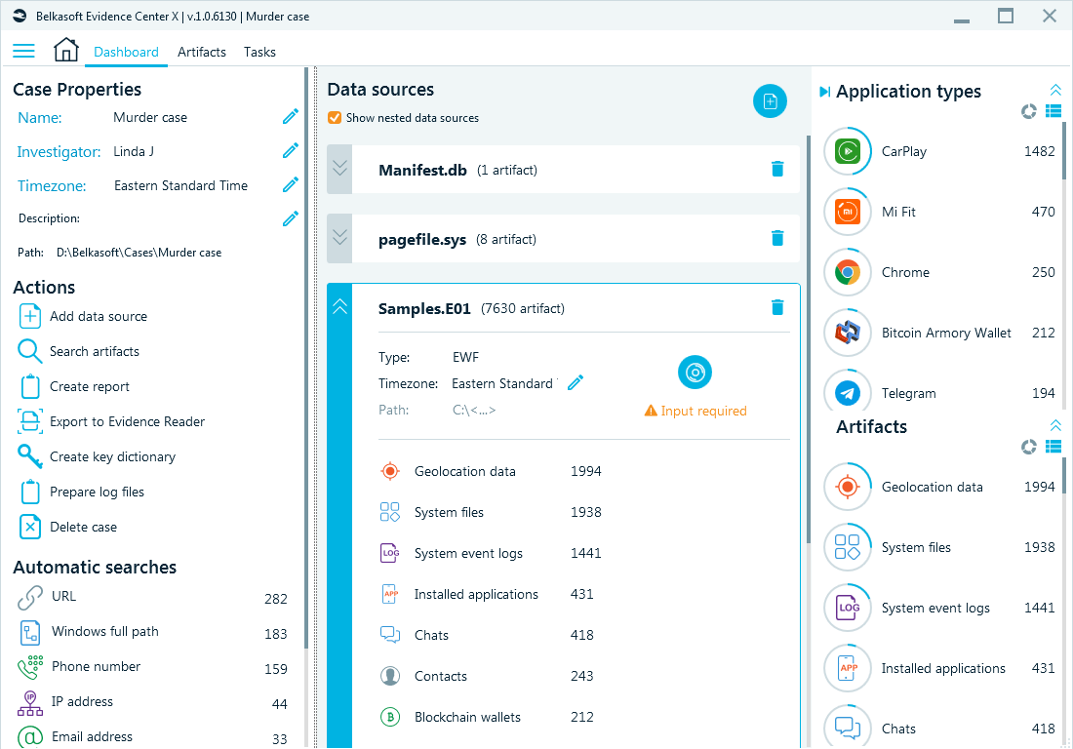This screenshot has height=749, width=1073.
Task: Choose Create report action
Action: [74, 386]
